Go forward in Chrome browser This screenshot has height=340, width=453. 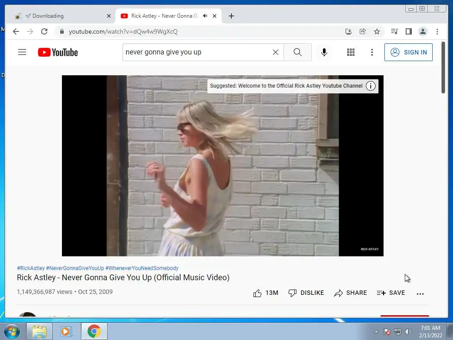pos(30,31)
